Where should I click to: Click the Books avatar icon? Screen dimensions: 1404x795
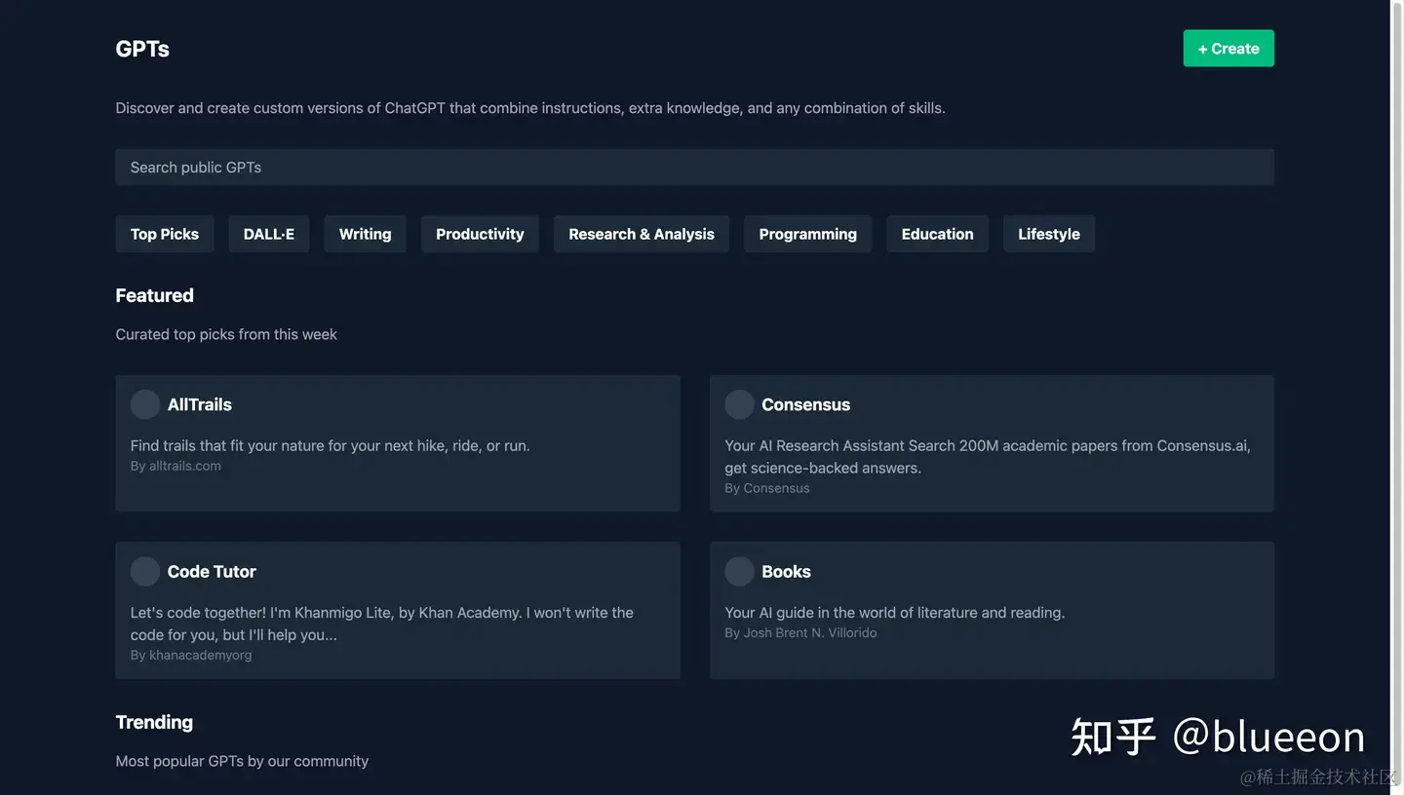(739, 572)
